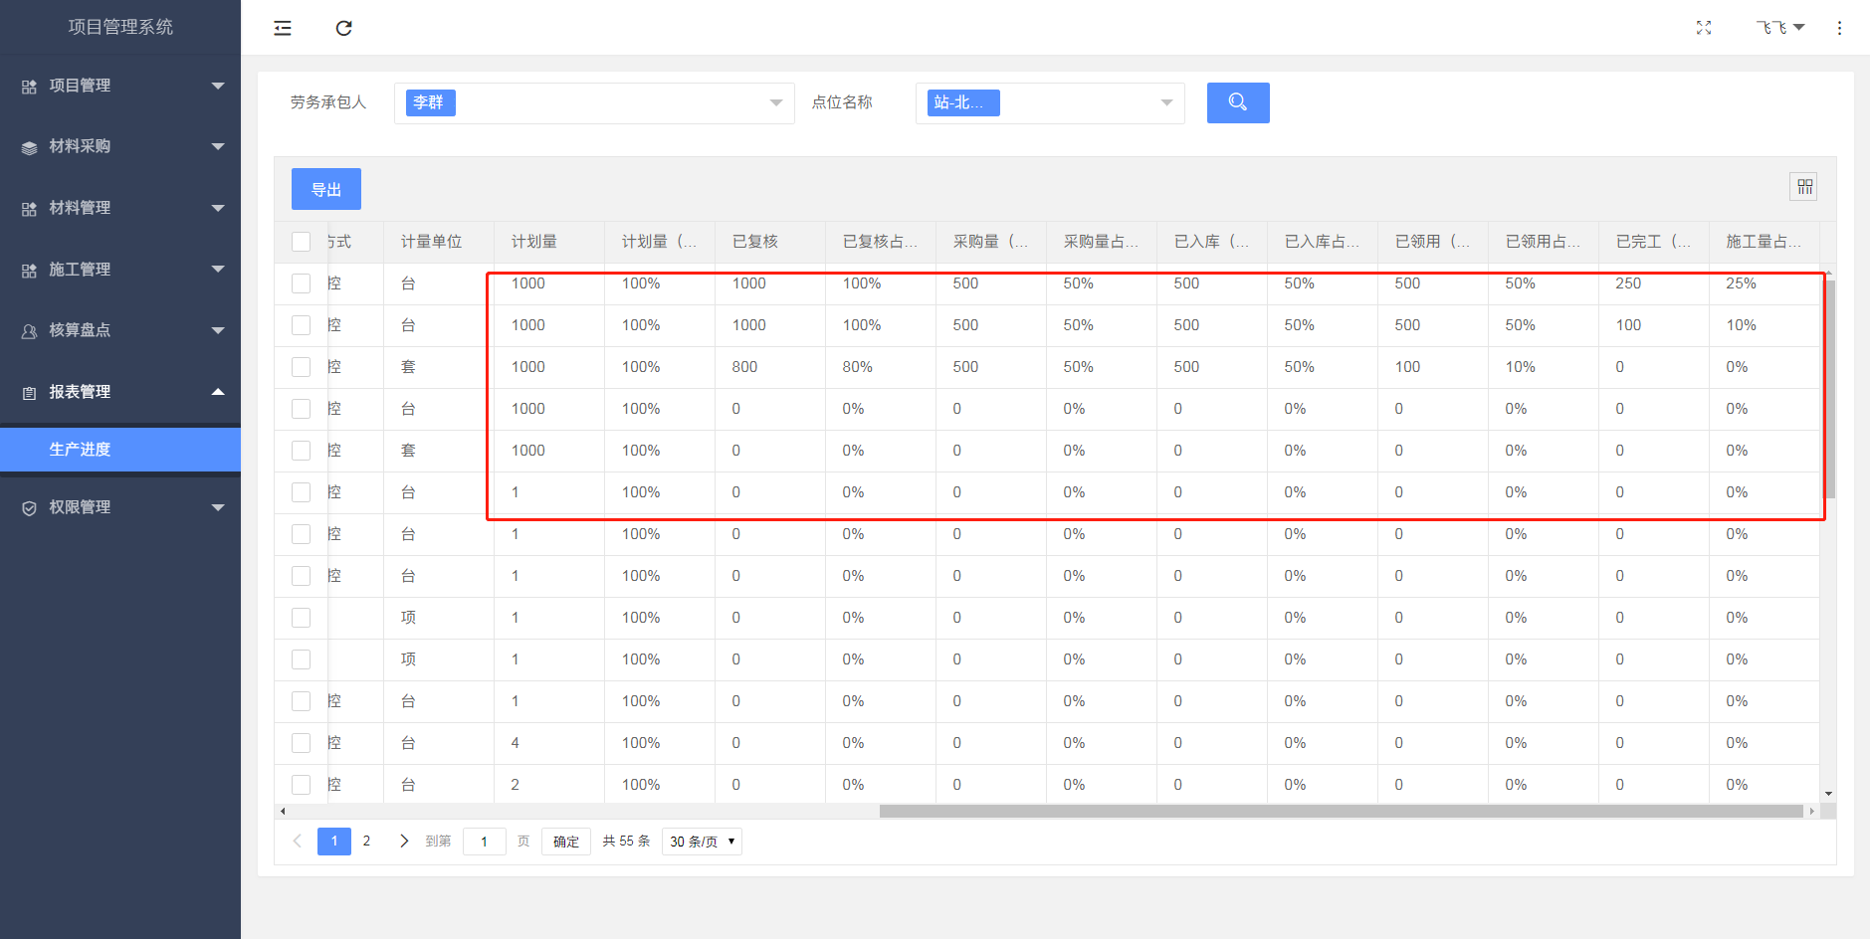The image size is (1870, 939).
Task: Click the 施工管理 sidebar icon
Action: click(29, 271)
